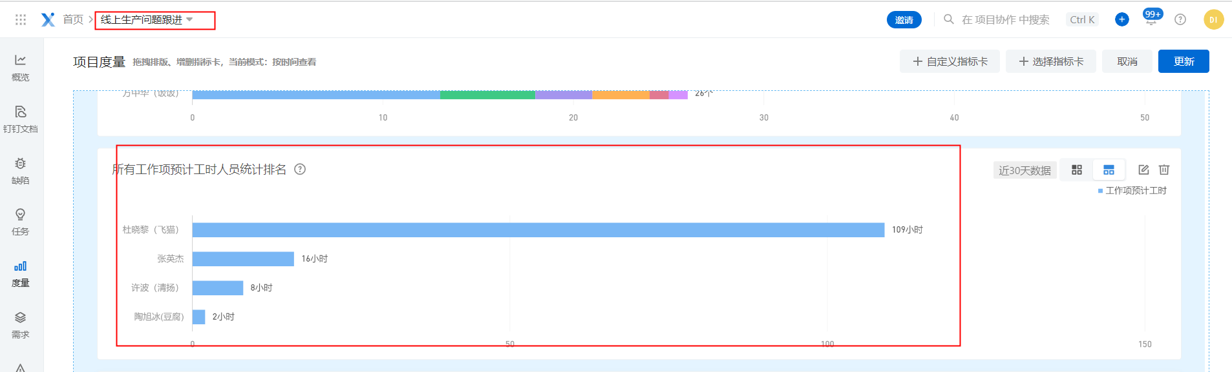Focus the 在项目协作中搜索 search field
The image size is (1232, 372).
click(1005, 20)
